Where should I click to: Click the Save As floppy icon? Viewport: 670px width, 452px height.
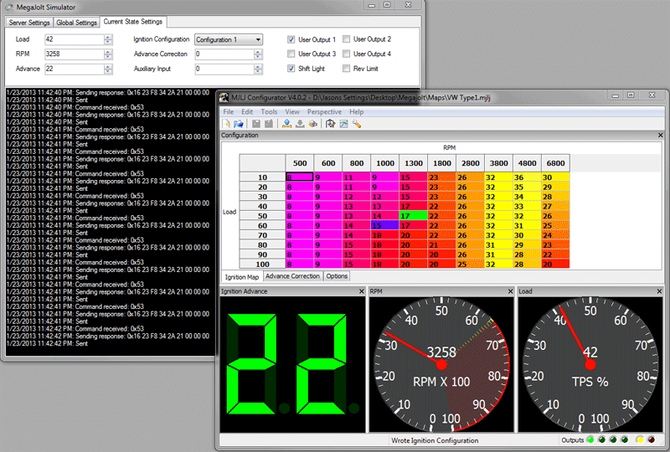tap(269, 124)
